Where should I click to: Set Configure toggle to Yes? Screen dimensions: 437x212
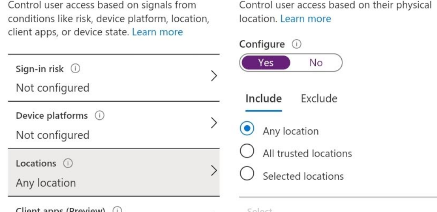(x=266, y=63)
